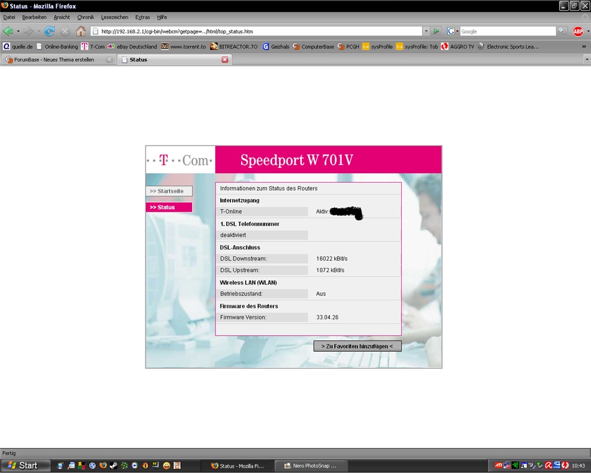Open eBay Deutschland bookmark
Screen dimensions: 591x473
tap(132, 47)
